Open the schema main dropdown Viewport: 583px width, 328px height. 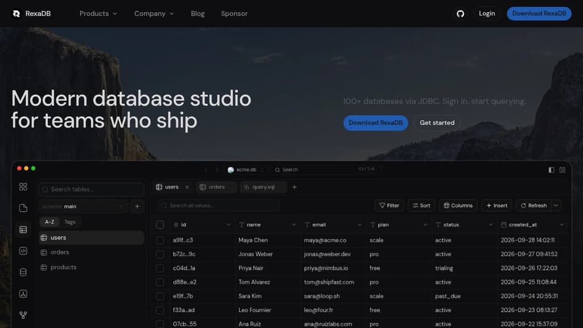(x=83, y=206)
